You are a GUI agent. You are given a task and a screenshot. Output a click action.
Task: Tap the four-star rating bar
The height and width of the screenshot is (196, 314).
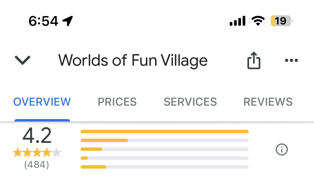coord(165,140)
